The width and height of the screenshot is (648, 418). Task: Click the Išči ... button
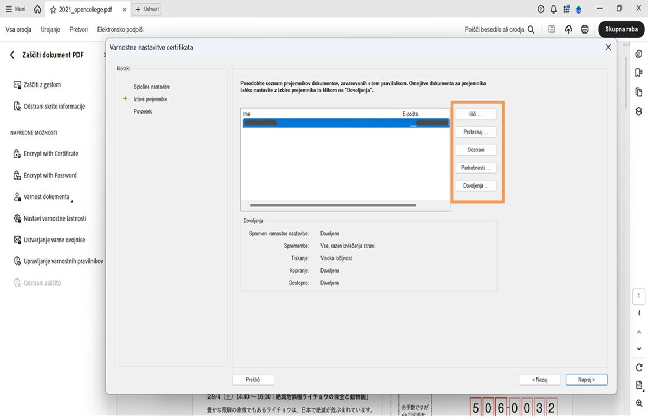476,114
